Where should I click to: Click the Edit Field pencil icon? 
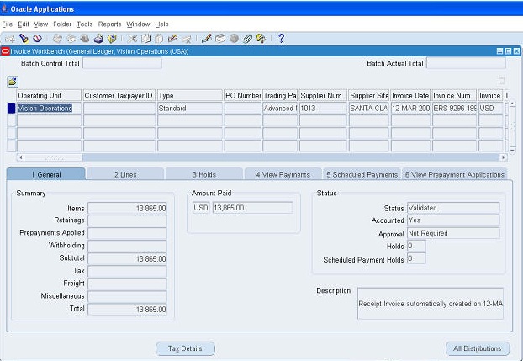click(207, 39)
